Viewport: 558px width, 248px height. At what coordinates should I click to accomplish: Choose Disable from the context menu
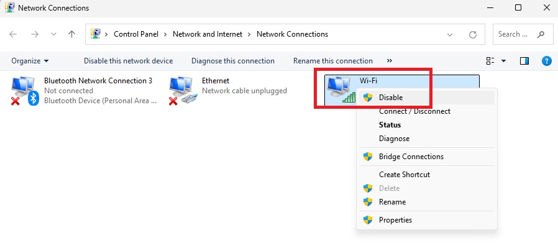pos(426,98)
